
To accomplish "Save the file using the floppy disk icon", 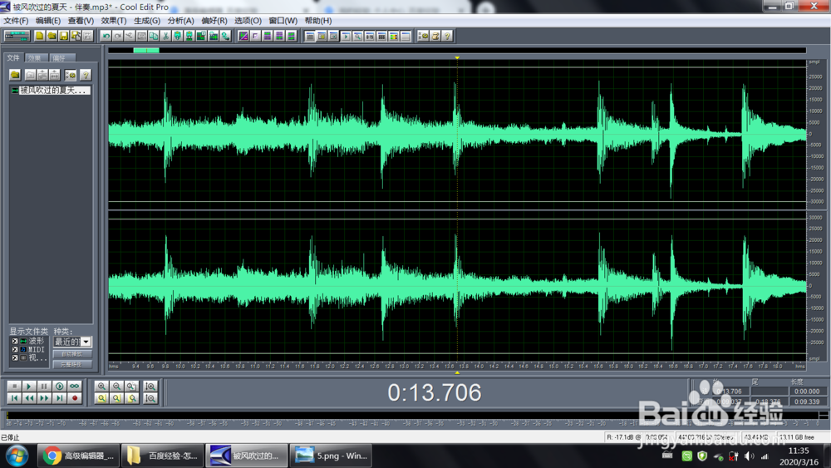I will pos(64,36).
